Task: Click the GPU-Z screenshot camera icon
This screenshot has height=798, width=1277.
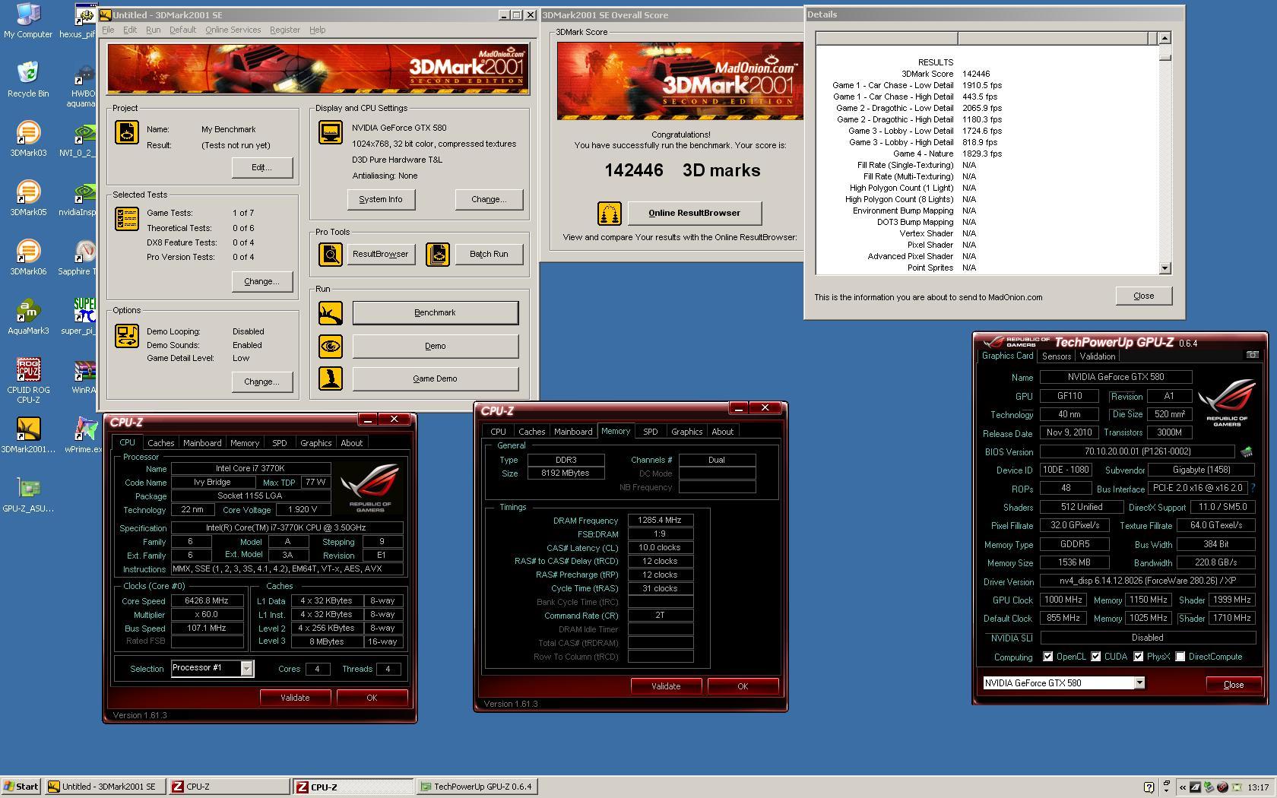Action: click(1252, 355)
